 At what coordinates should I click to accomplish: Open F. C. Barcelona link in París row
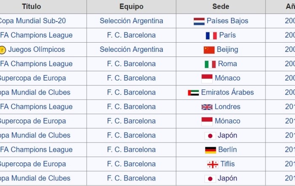point(131,35)
